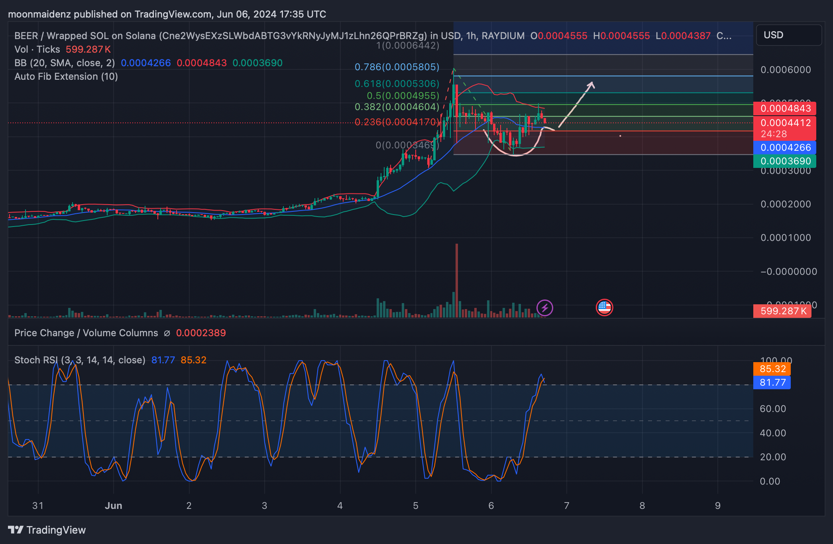This screenshot has height=544, width=833.
Task: Click the 0.0001000 price axis label
Action: tap(786, 238)
